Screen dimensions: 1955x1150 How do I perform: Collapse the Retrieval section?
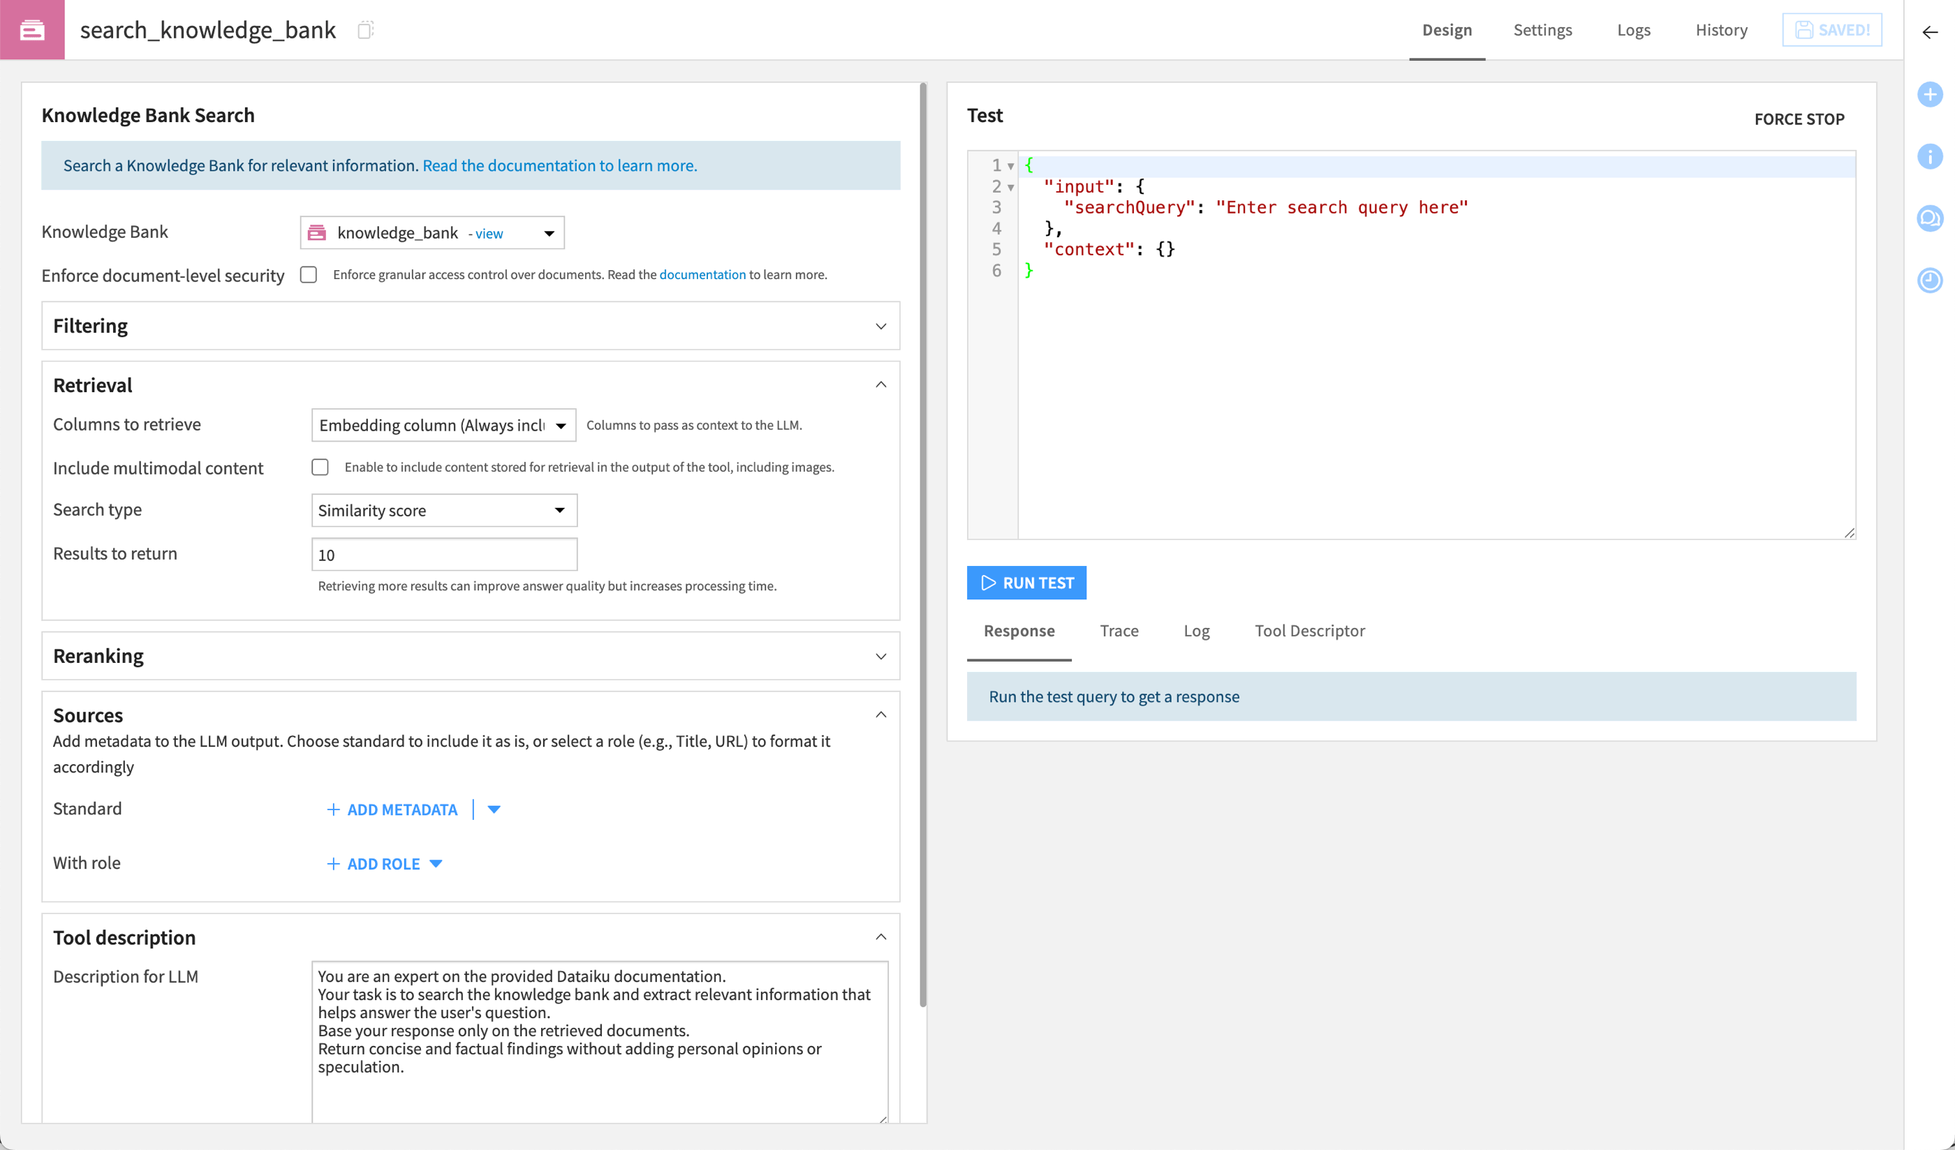point(880,384)
